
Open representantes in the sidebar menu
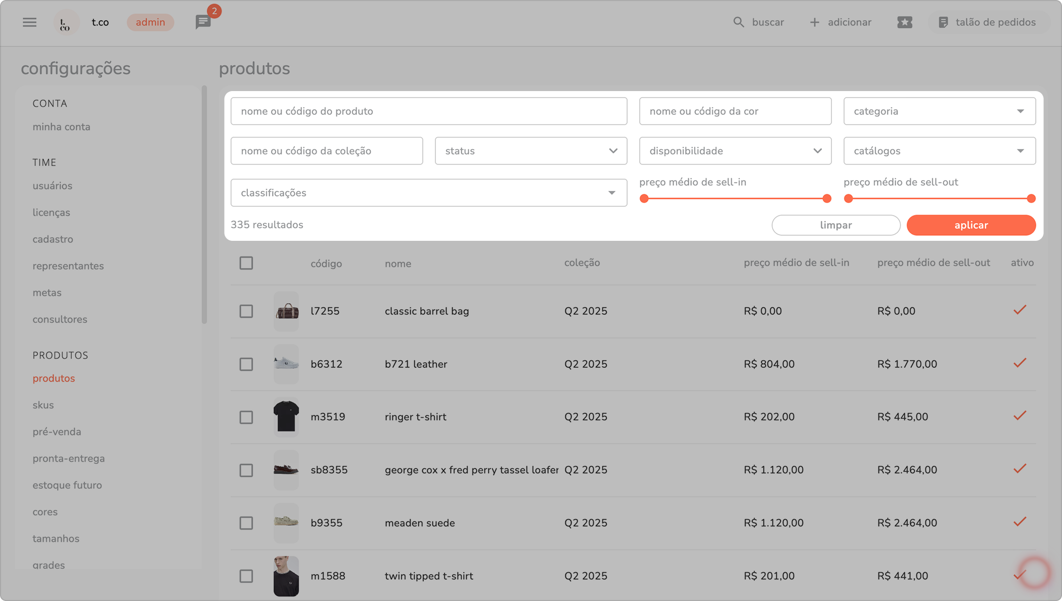click(x=68, y=266)
